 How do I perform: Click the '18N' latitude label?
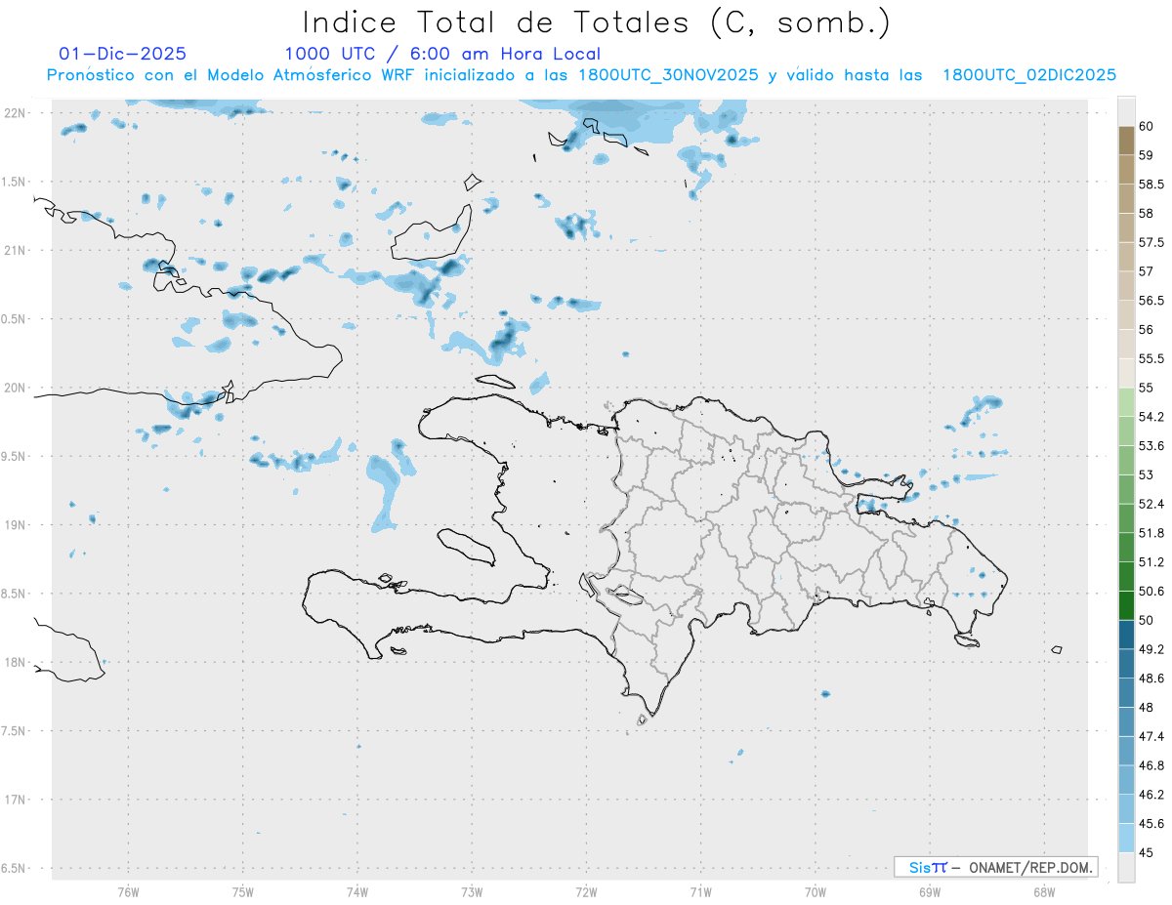click(x=15, y=662)
